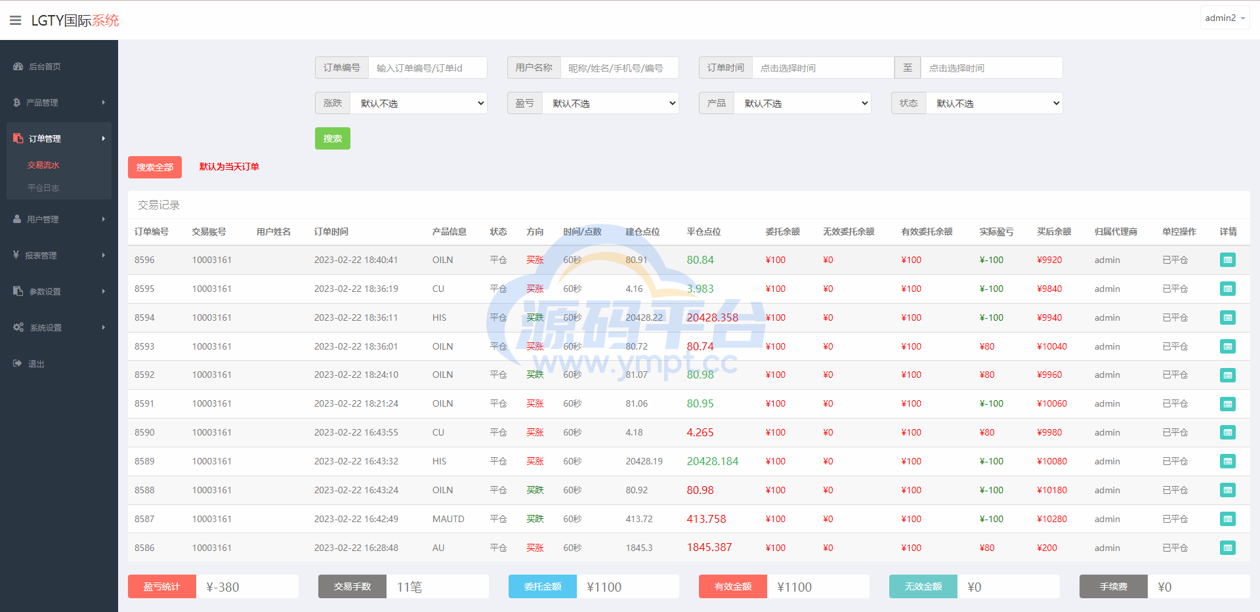Expand the 产品管理 submenu arrow
Viewport: 1260px width, 612px height.
tap(104, 102)
